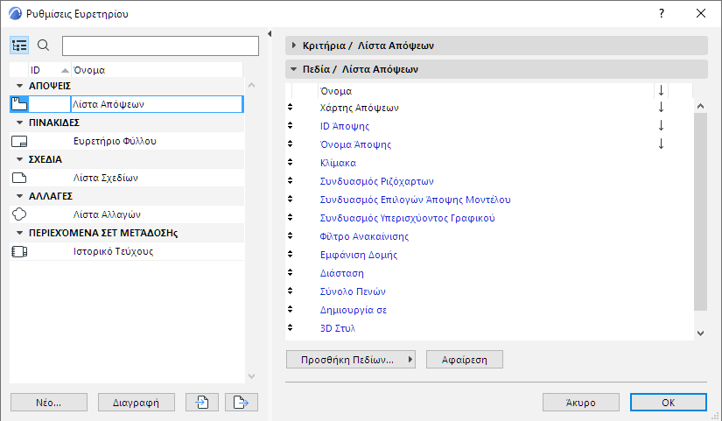This screenshot has width=722, height=421.
Task: Click the magnifier search icon
Action: 44,46
